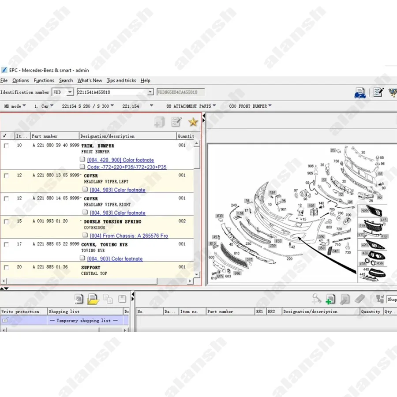Viewport: 397px width, 397px height.
Task: Check the box for COVER HEADLAMP WIPER, LEFT
Action: pos(6,176)
